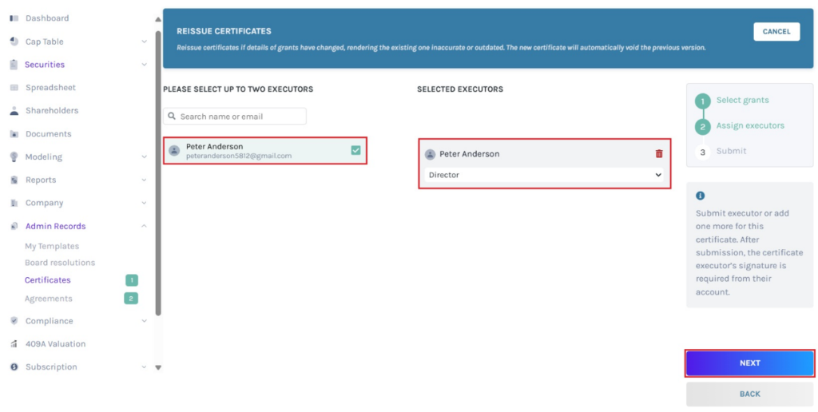Image resolution: width=818 pixels, height=412 pixels.
Task: Click sidebar scroll down arrow
Action: tap(158, 367)
